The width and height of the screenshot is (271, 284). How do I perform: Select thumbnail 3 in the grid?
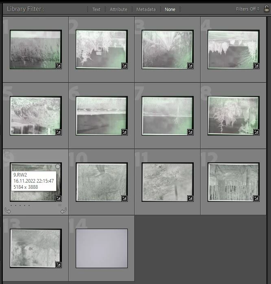point(168,50)
